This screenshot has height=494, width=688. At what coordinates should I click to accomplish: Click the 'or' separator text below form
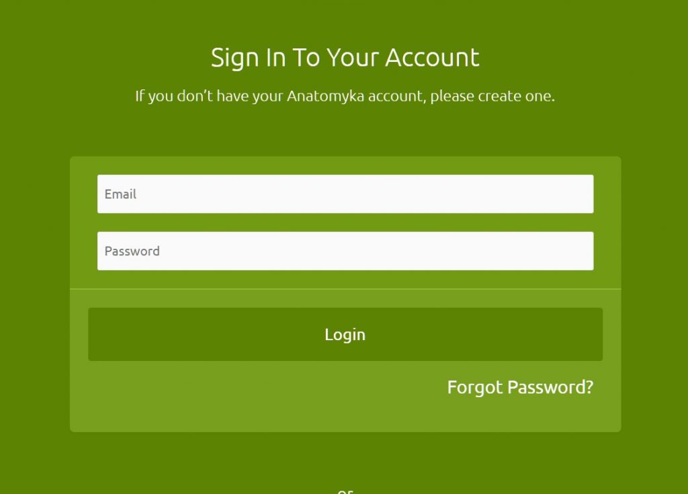[x=345, y=492]
